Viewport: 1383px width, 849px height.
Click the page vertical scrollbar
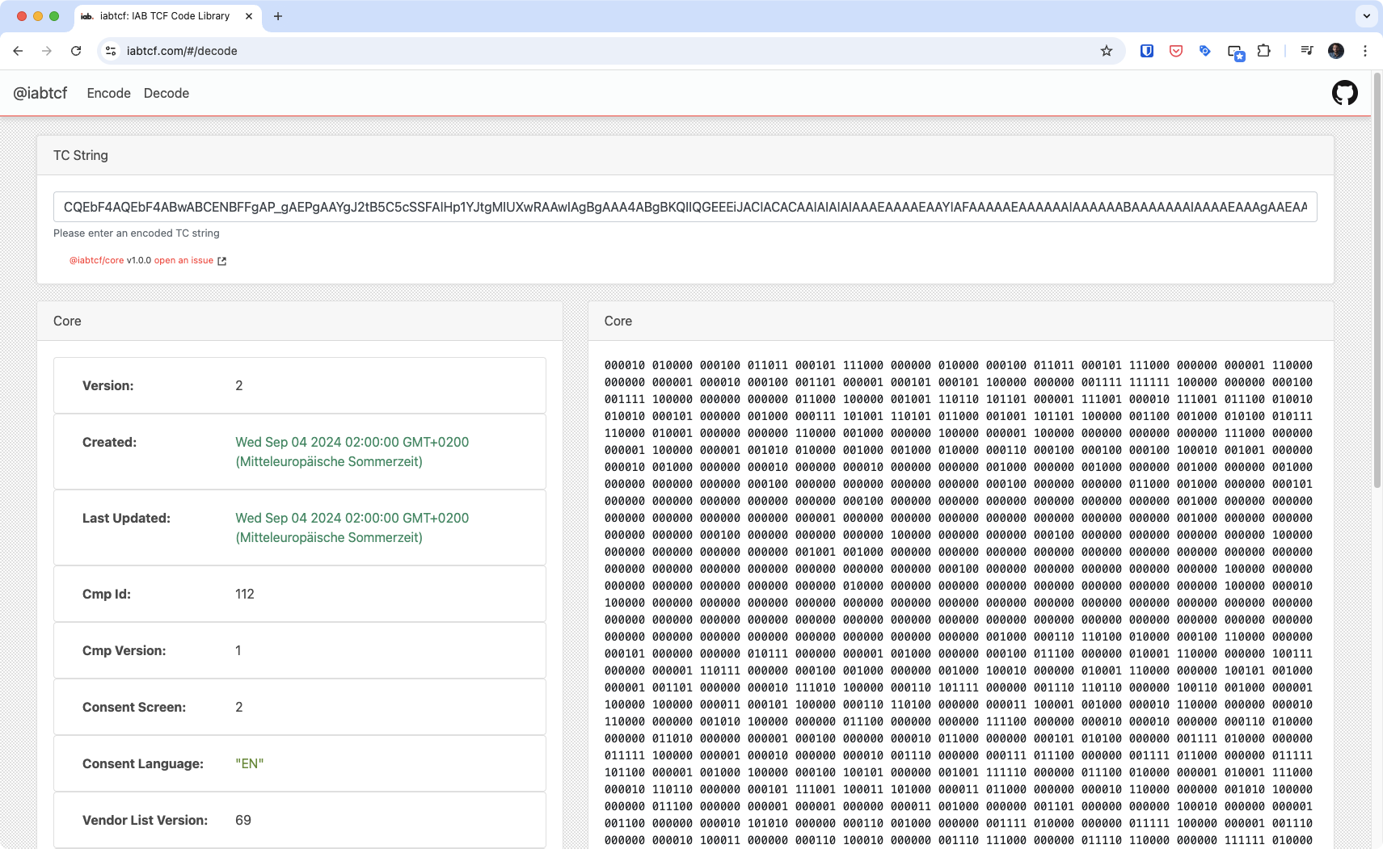[x=1377, y=283]
